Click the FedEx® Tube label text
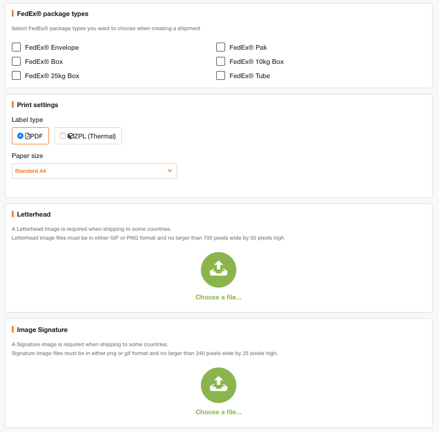Viewport: 439px width, 432px height. pyautogui.click(x=250, y=76)
